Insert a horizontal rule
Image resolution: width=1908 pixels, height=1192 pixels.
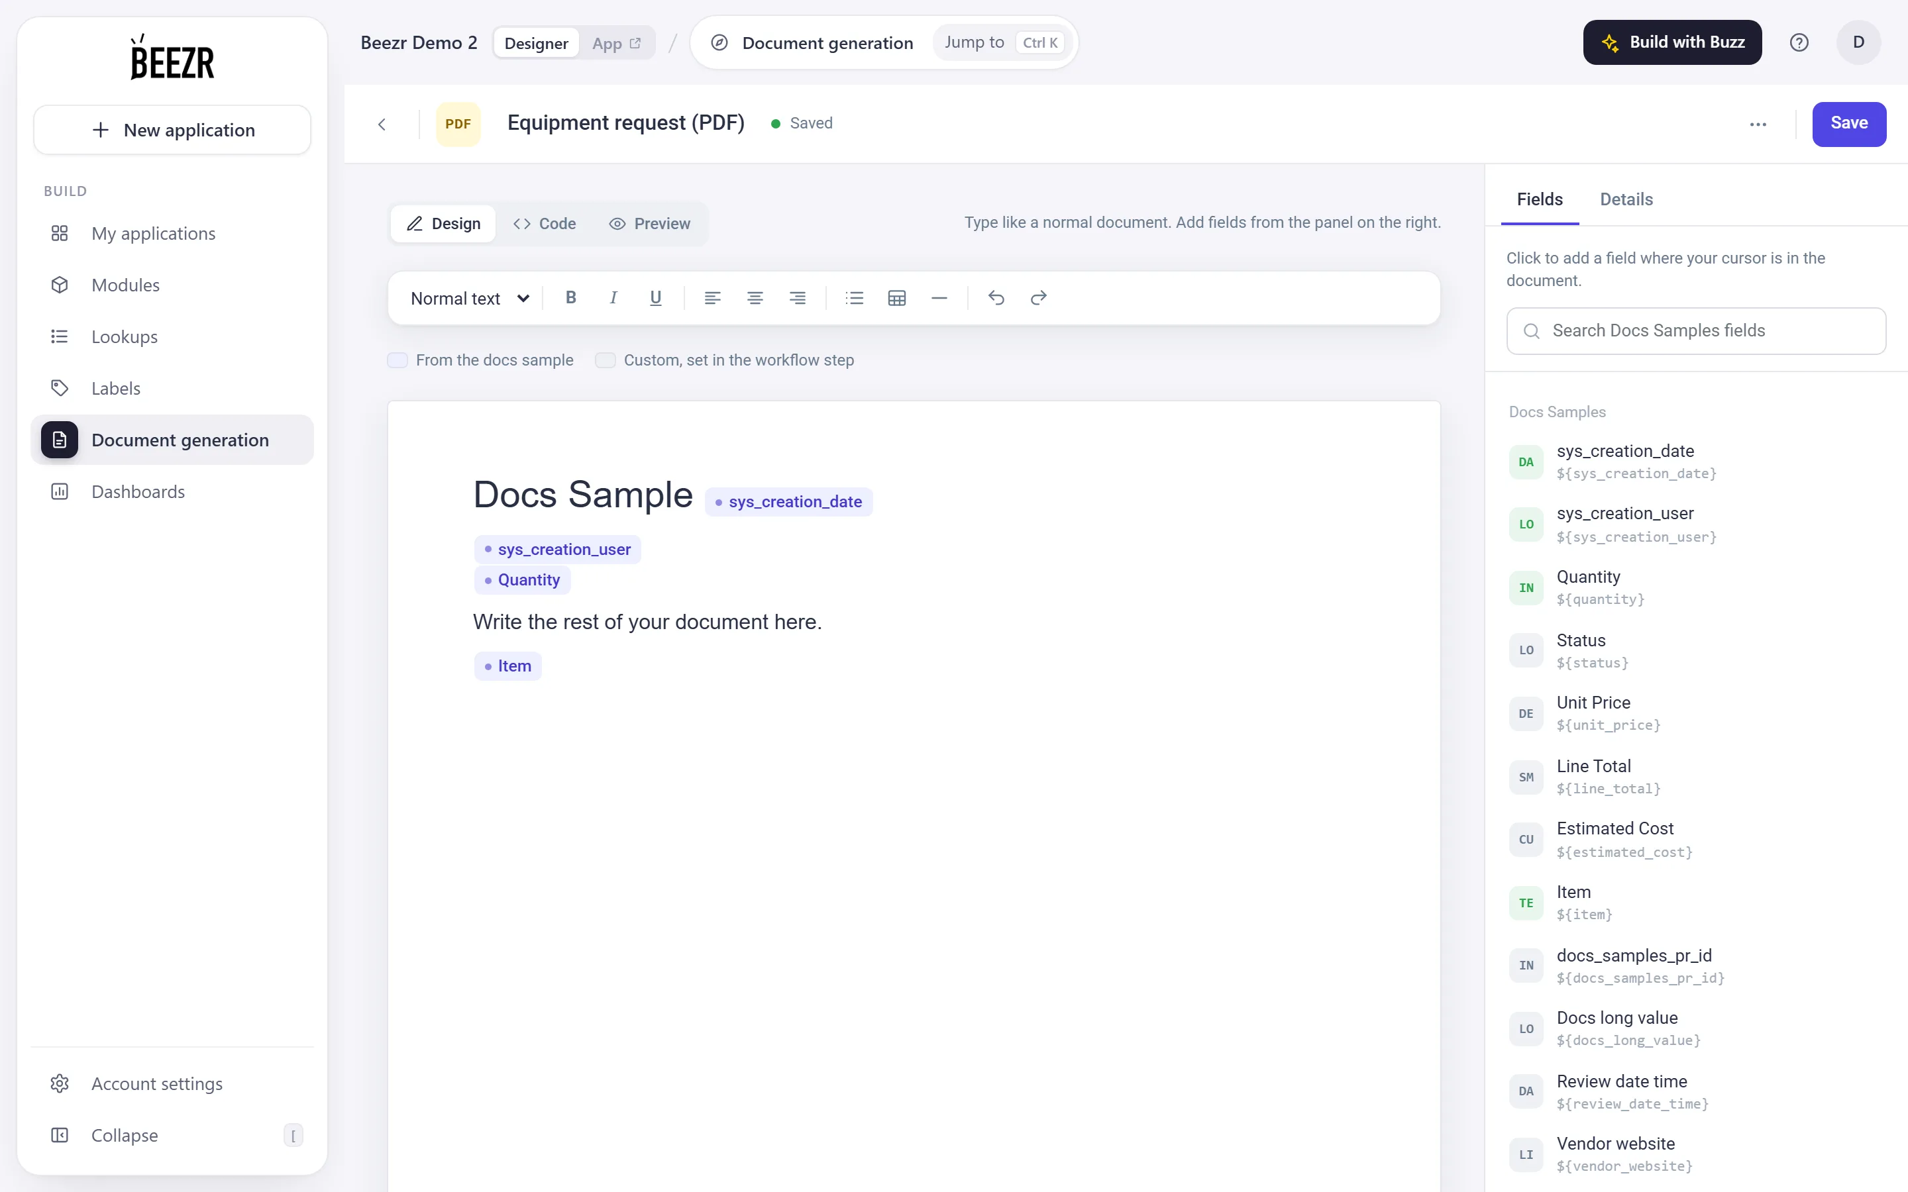(939, 298)
